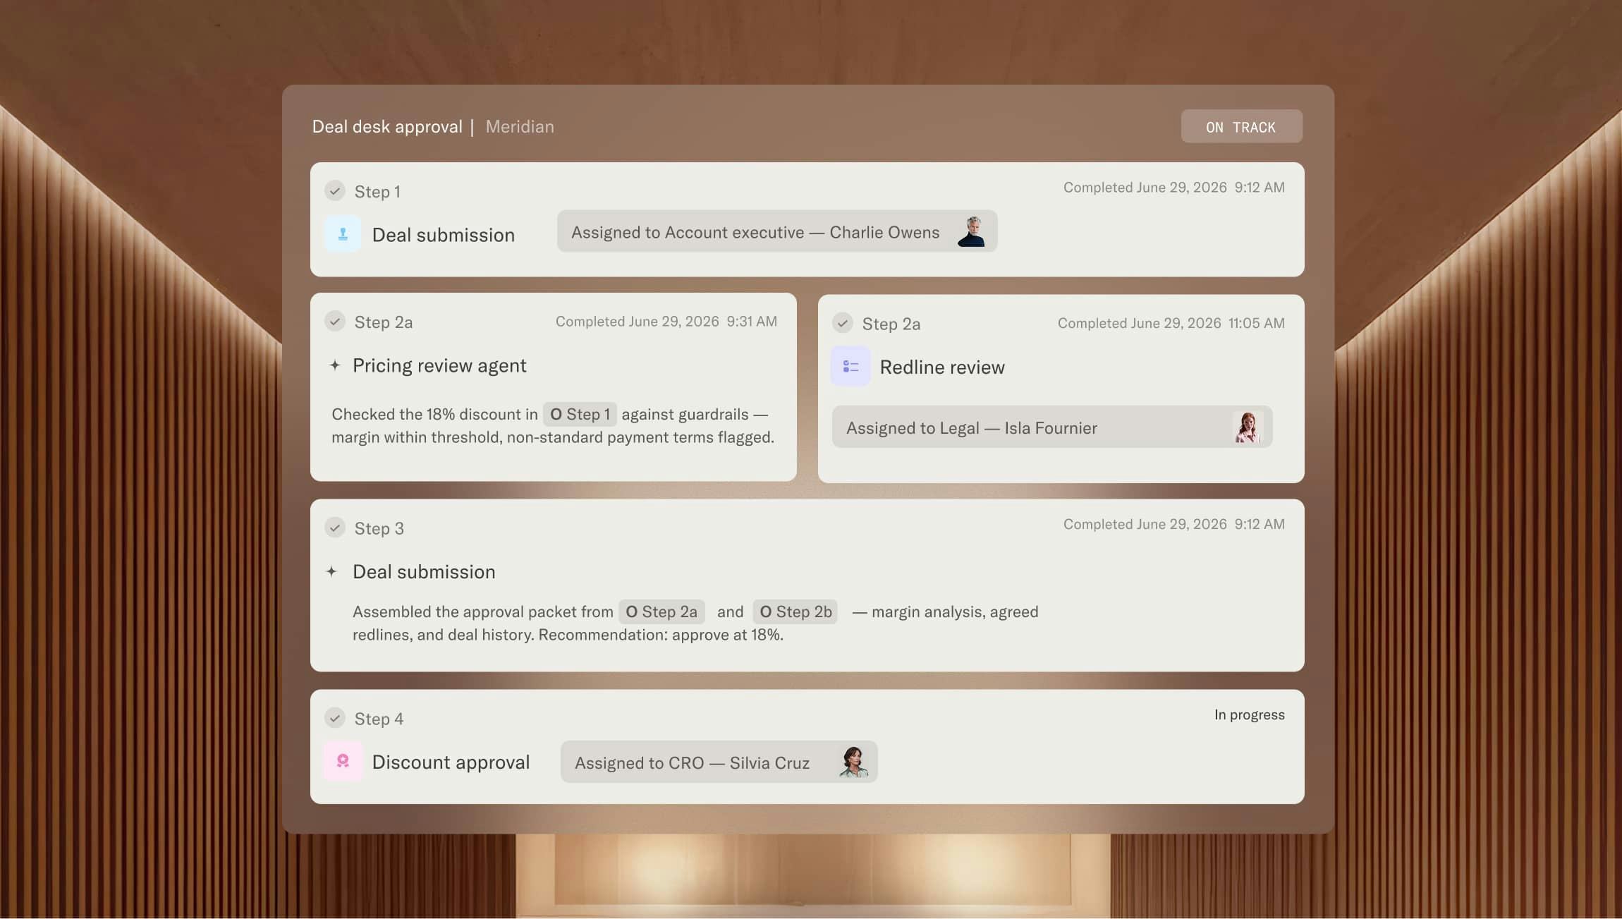The image size is (1622, 919).
Task: Open the Step 1 reference chip in pricing review
Action: (x=580, y=414)
